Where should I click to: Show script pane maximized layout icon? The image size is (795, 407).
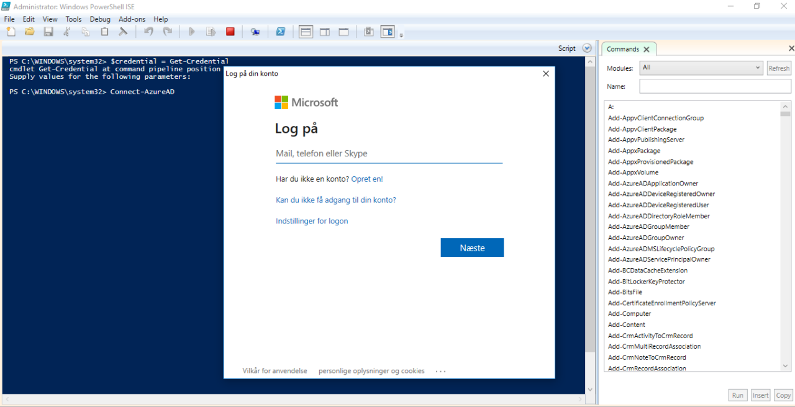coord(343,32)
